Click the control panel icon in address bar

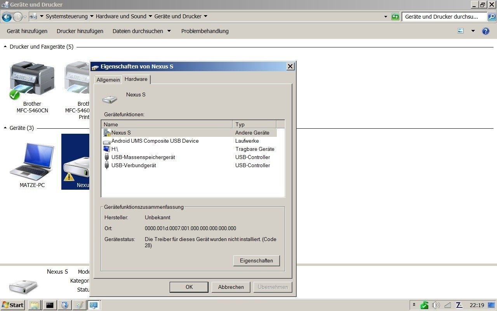click(x=34, y=17)
